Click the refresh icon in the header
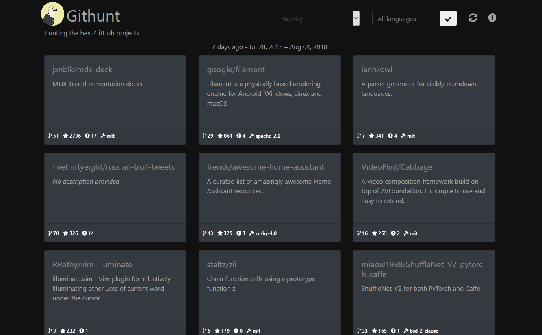The height and width of the screenshot is (335, 542). (473, 18)
